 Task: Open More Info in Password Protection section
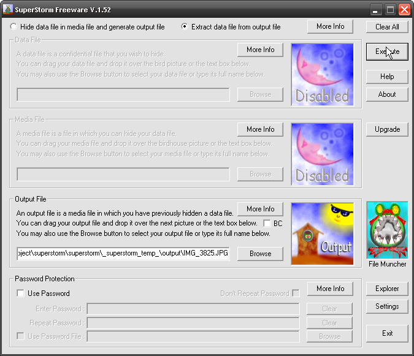tap(330, 289)
